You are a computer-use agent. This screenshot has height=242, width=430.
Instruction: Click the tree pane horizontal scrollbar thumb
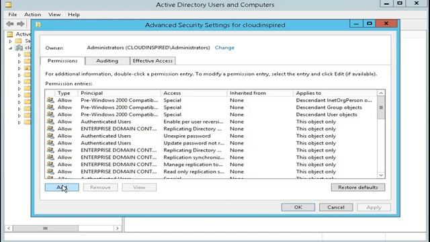[x=46, y=229]
